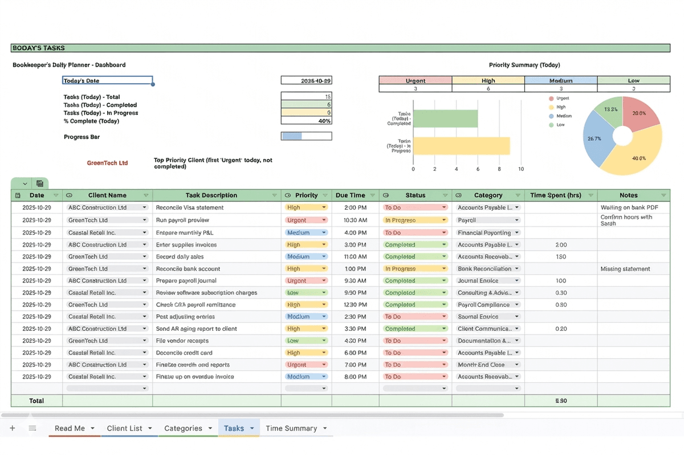Select the '40%' percent complete cell
The height and width of the screenshot is (455, 684).
(x=306, y=121)
